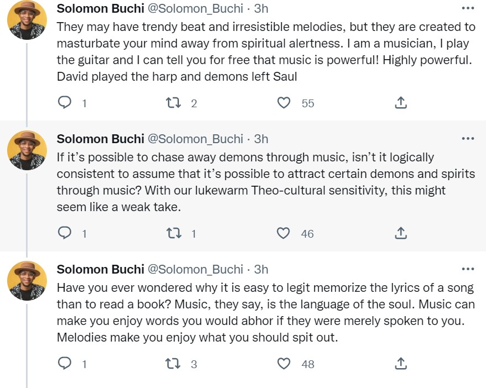Open more options on the first tweet
The image size is (486, 388).
(467, 8)
